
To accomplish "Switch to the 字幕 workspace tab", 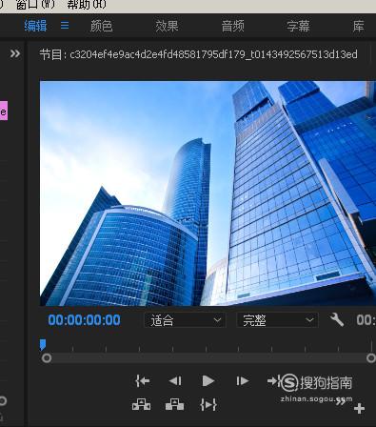I will (x=298, y=26).
